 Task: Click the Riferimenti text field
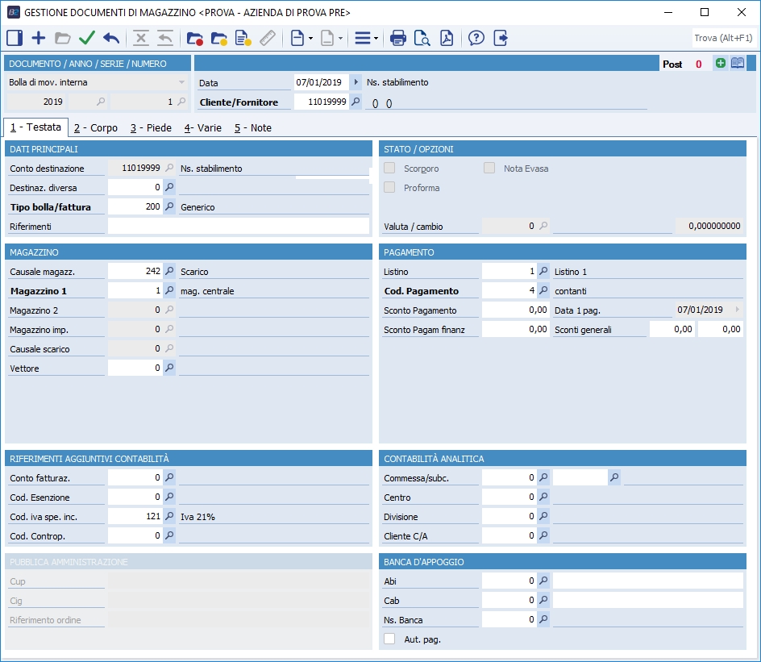[239, 227]
